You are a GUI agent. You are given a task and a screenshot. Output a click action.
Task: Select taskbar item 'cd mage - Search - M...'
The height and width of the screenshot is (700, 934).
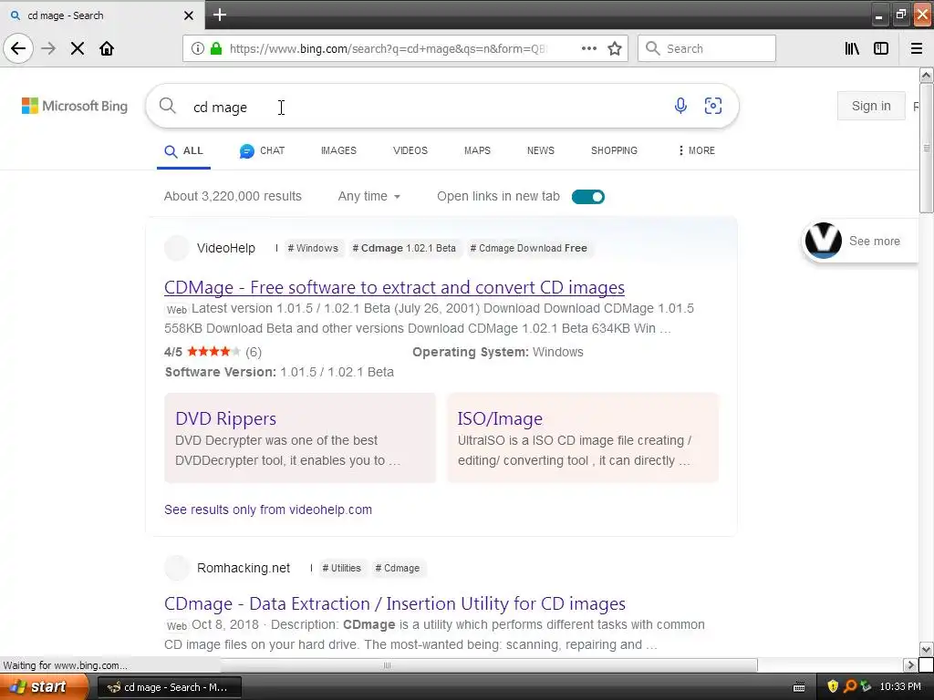(x=169, y=687)
